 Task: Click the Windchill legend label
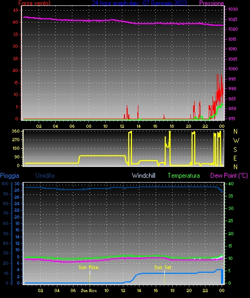143,176
